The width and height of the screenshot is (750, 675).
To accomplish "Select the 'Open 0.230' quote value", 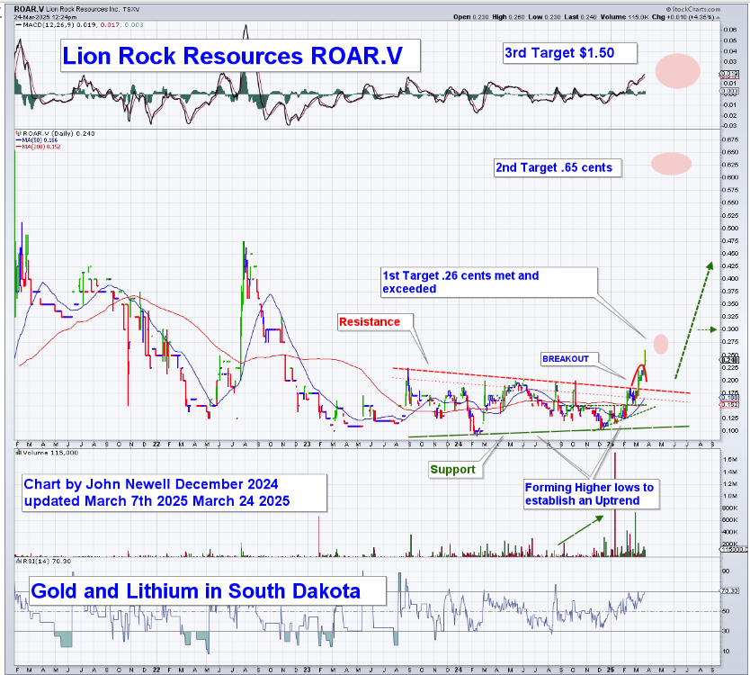I will pyautogui.click(x=471, y=17).
